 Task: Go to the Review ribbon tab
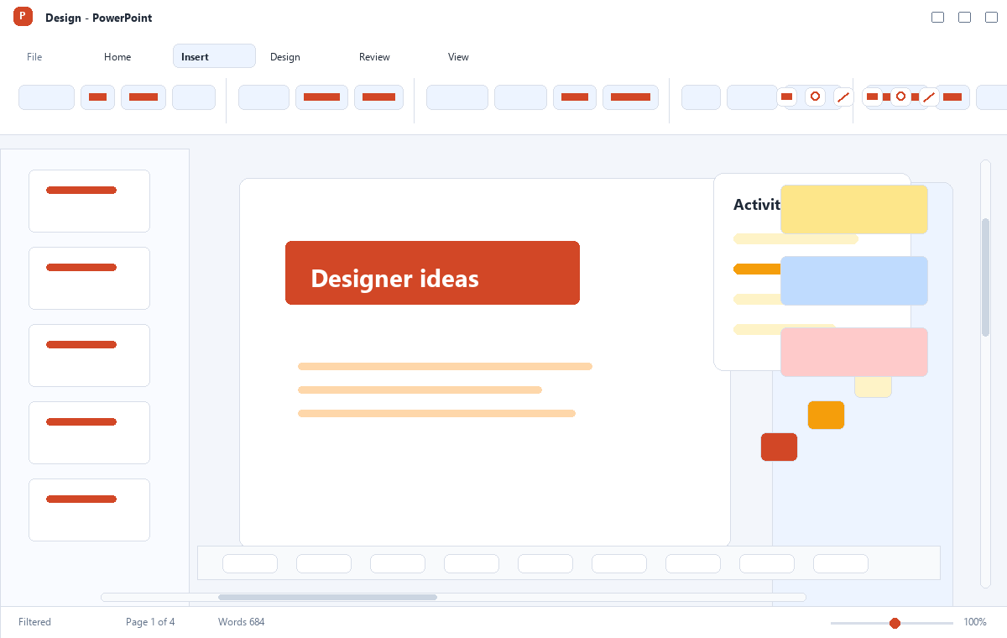374,57
